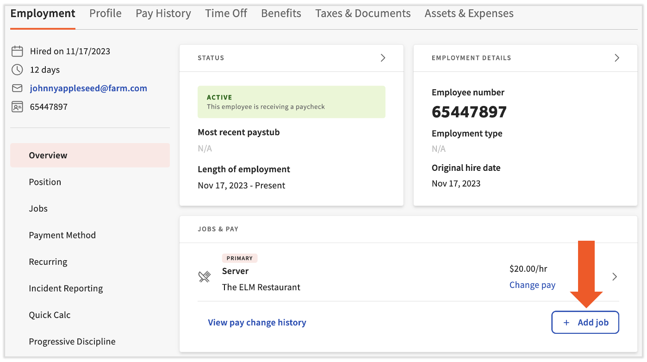Select the utensils icon for the Server job

coord(204,276)
